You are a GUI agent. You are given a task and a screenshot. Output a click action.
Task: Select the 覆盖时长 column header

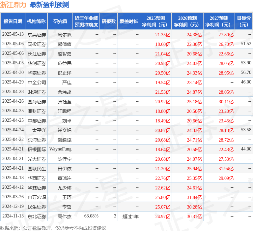click(129, 21)
